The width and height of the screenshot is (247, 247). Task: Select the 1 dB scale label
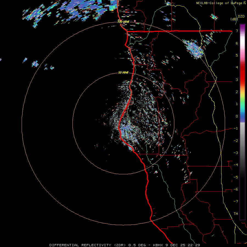tap(237, 104)
